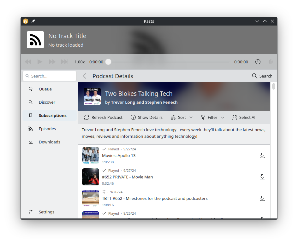Click Select All episodes
298x244 pixels.
244,118
